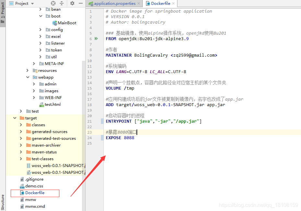Screen dimensions: 301x211
Task: Collapse the boot folder
Action: pos(41,16)
